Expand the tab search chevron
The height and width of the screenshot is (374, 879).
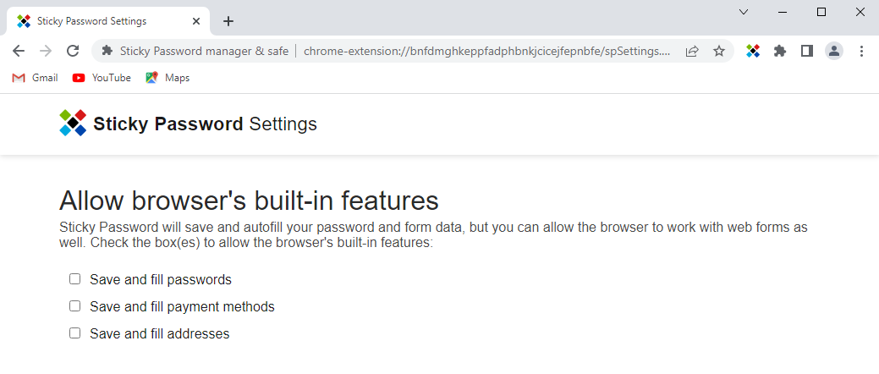744,12
